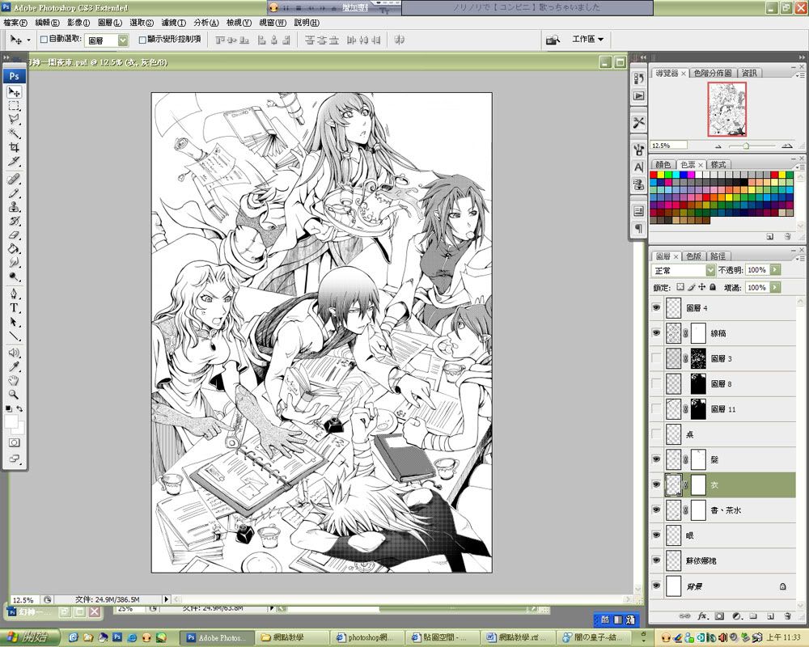Select the Brush tool
Screen dimensions: 809x647
point(14,193)
